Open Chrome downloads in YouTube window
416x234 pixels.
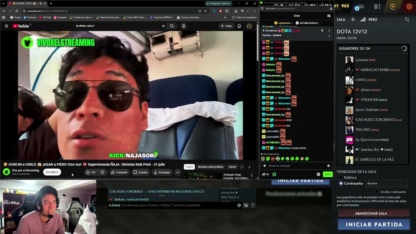[x=236, y=11]
